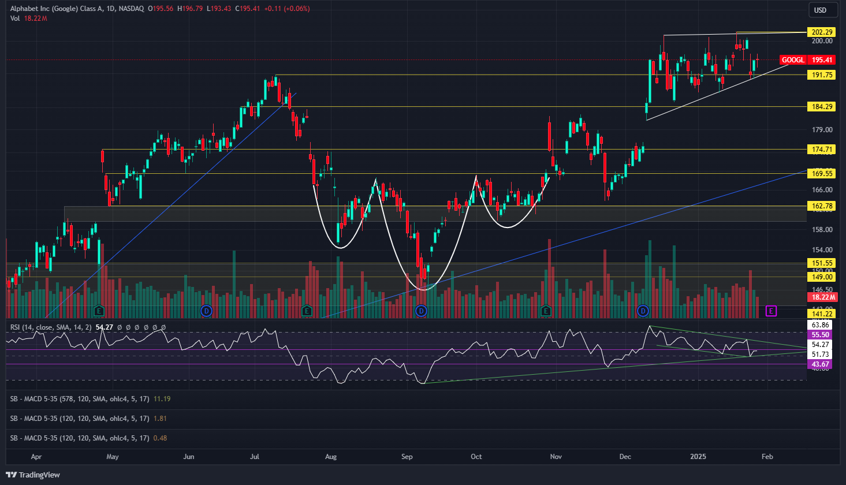The height and width of the screenshot is (485, 846).
Task: Click the Feb label on time axis
Action: (x=767, y=457)
